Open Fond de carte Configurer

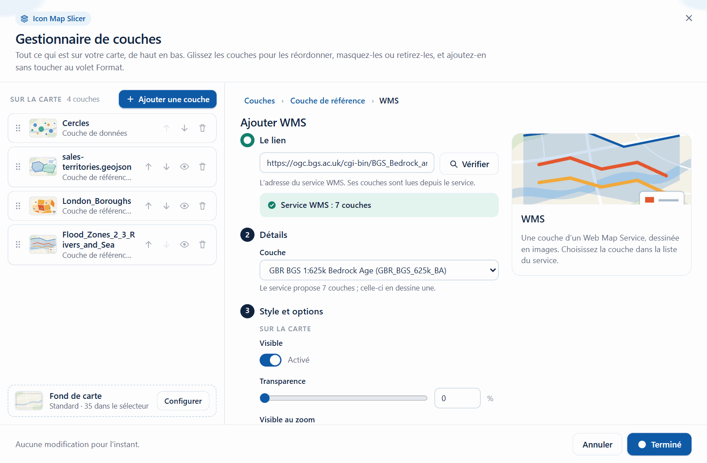(183, 401)
